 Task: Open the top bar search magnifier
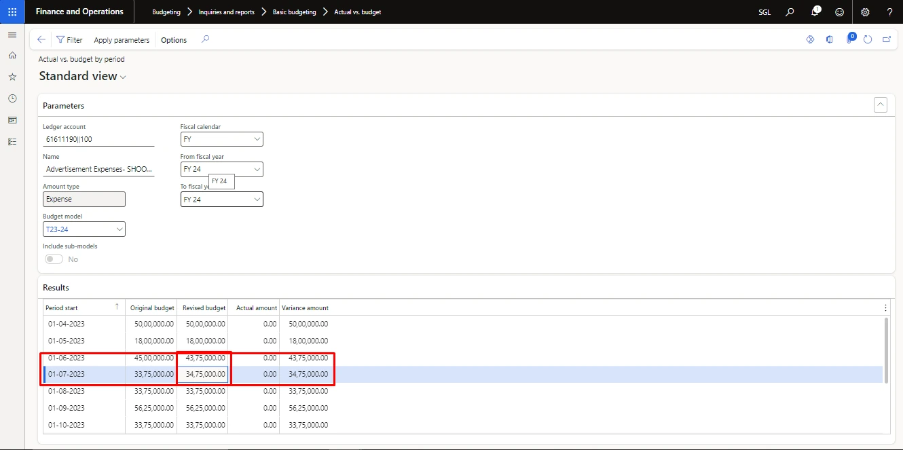coord(790,12)
